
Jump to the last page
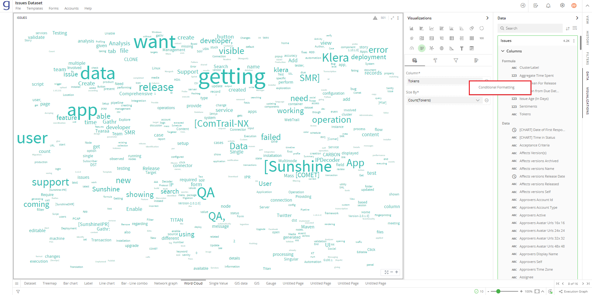click(588, 284)
